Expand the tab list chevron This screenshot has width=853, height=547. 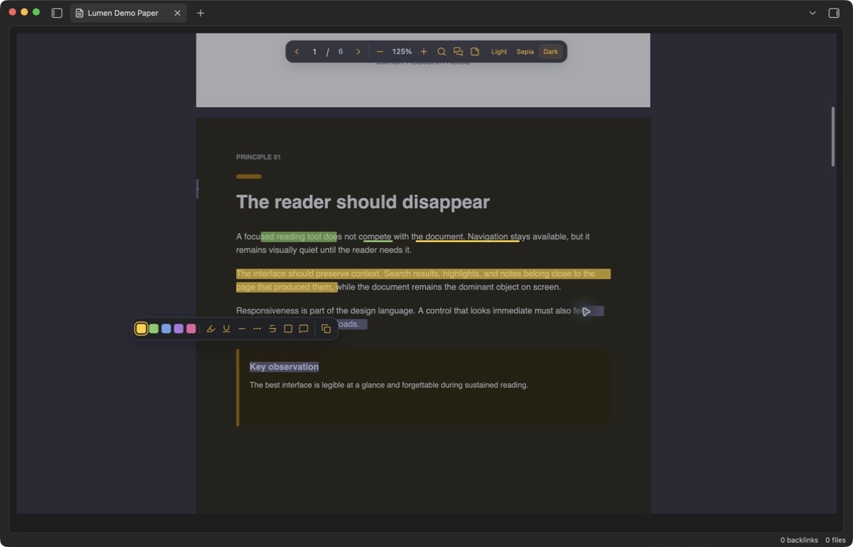[x=812, y=13]
